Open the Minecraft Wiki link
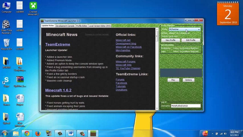The image size is (243, 137). coord(124,65)
